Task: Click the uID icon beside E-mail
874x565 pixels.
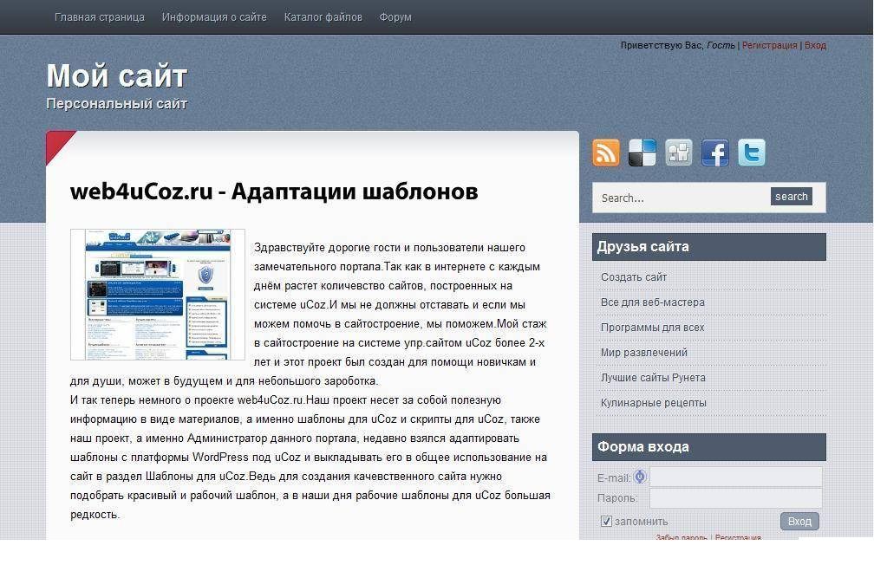Action: (640, 477)
